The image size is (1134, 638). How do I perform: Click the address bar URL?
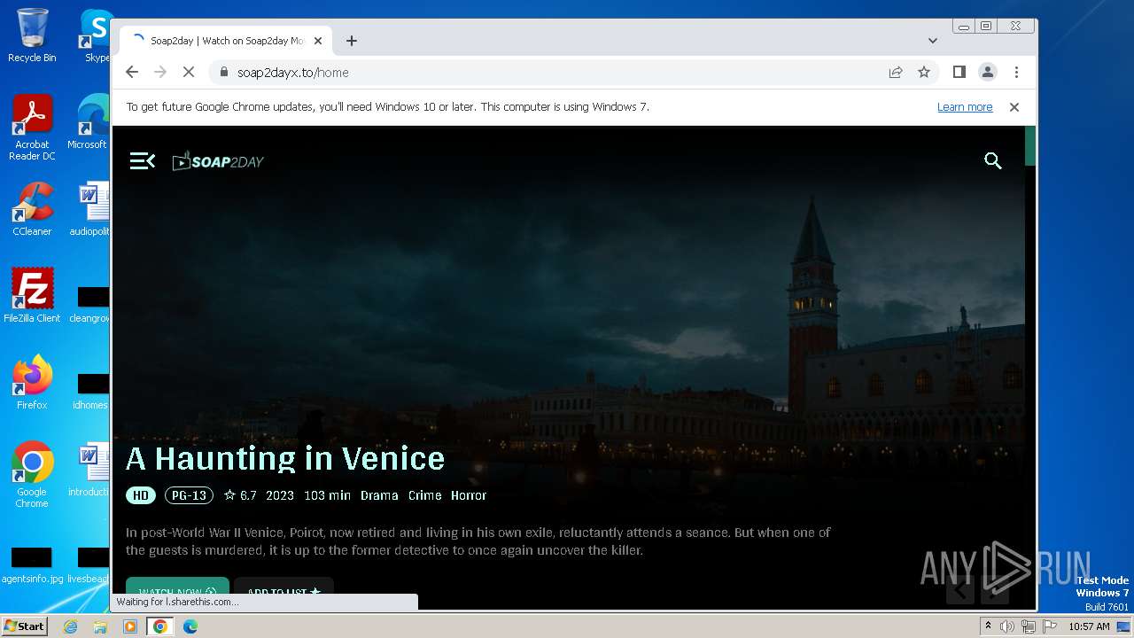pyautogui.click(x=293, y=72)
